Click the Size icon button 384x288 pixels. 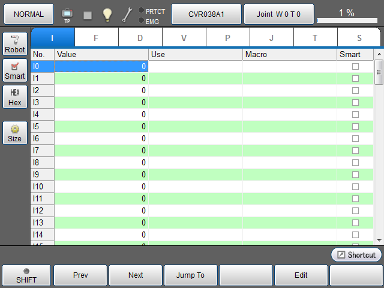(15, 133)
